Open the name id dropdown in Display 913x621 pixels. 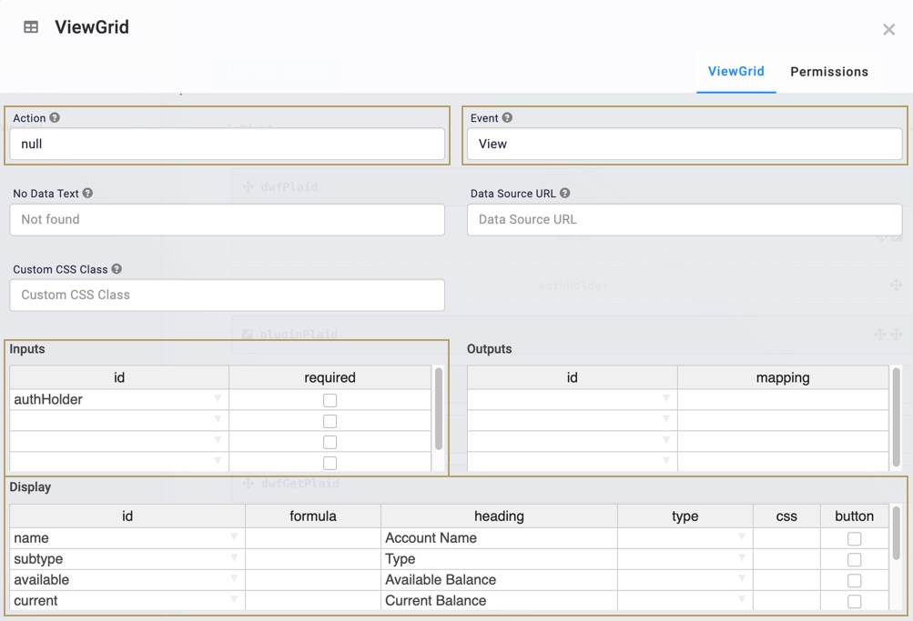[x=234, y=536]
